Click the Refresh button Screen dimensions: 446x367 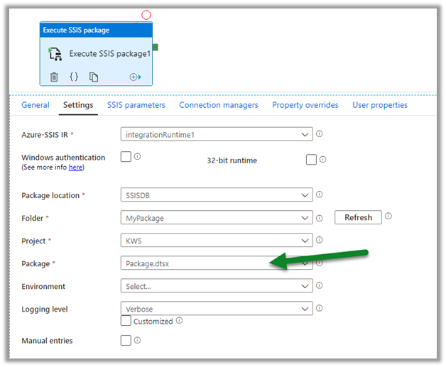pyautogui.click(x=359, y=217)
